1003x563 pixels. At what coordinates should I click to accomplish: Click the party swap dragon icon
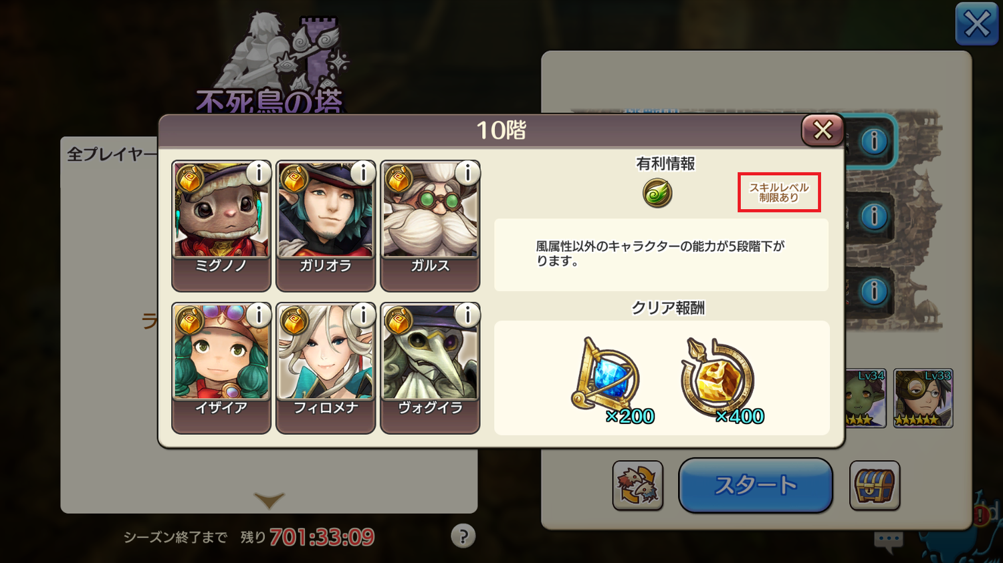638,486
